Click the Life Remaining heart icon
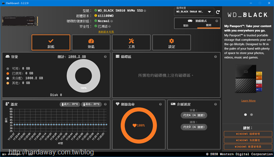 coord(118,104)
